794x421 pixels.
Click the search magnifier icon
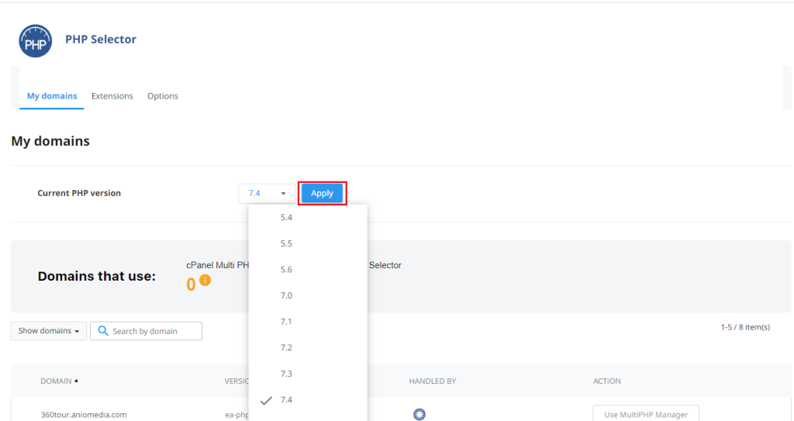click(x=102, y=331)
